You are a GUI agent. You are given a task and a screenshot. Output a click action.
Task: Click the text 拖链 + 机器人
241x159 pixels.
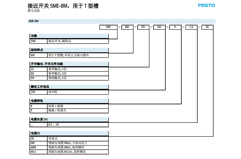point(57,111)
